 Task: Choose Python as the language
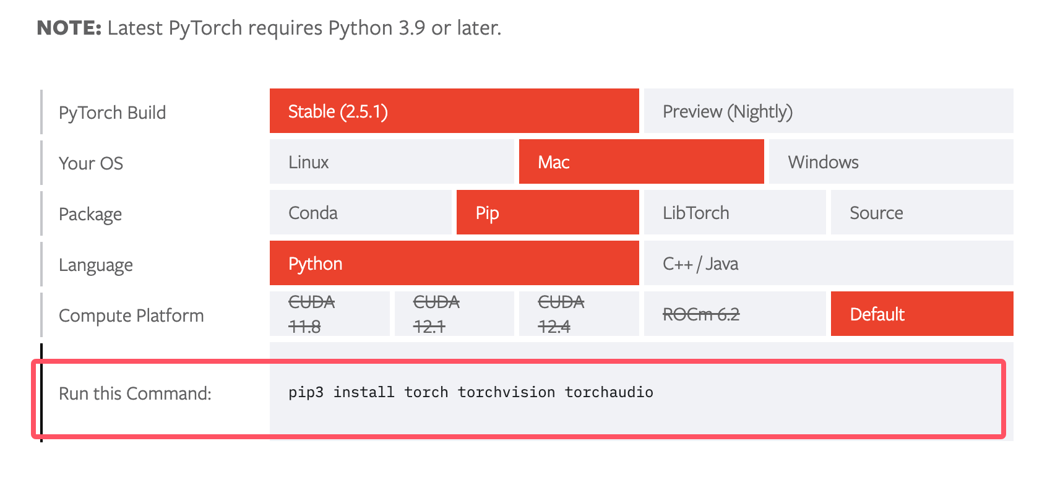pyautogui.click(x=454, y=264)
